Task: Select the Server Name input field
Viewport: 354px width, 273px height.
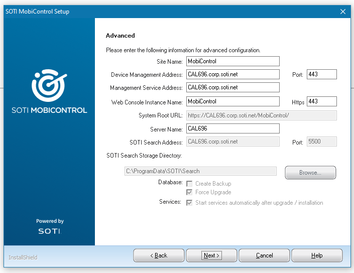Action: [233, 128]
